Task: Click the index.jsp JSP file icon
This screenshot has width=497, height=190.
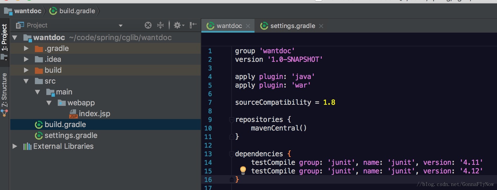Action: pos(73,114)
